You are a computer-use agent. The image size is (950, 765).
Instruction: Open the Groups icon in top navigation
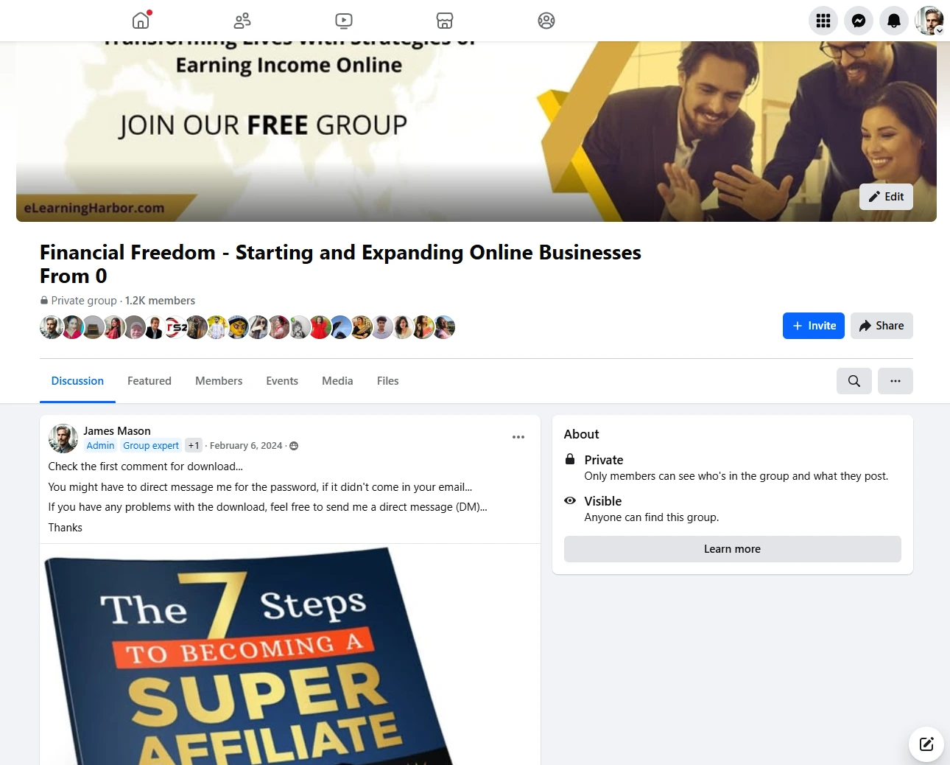[546, 21]
